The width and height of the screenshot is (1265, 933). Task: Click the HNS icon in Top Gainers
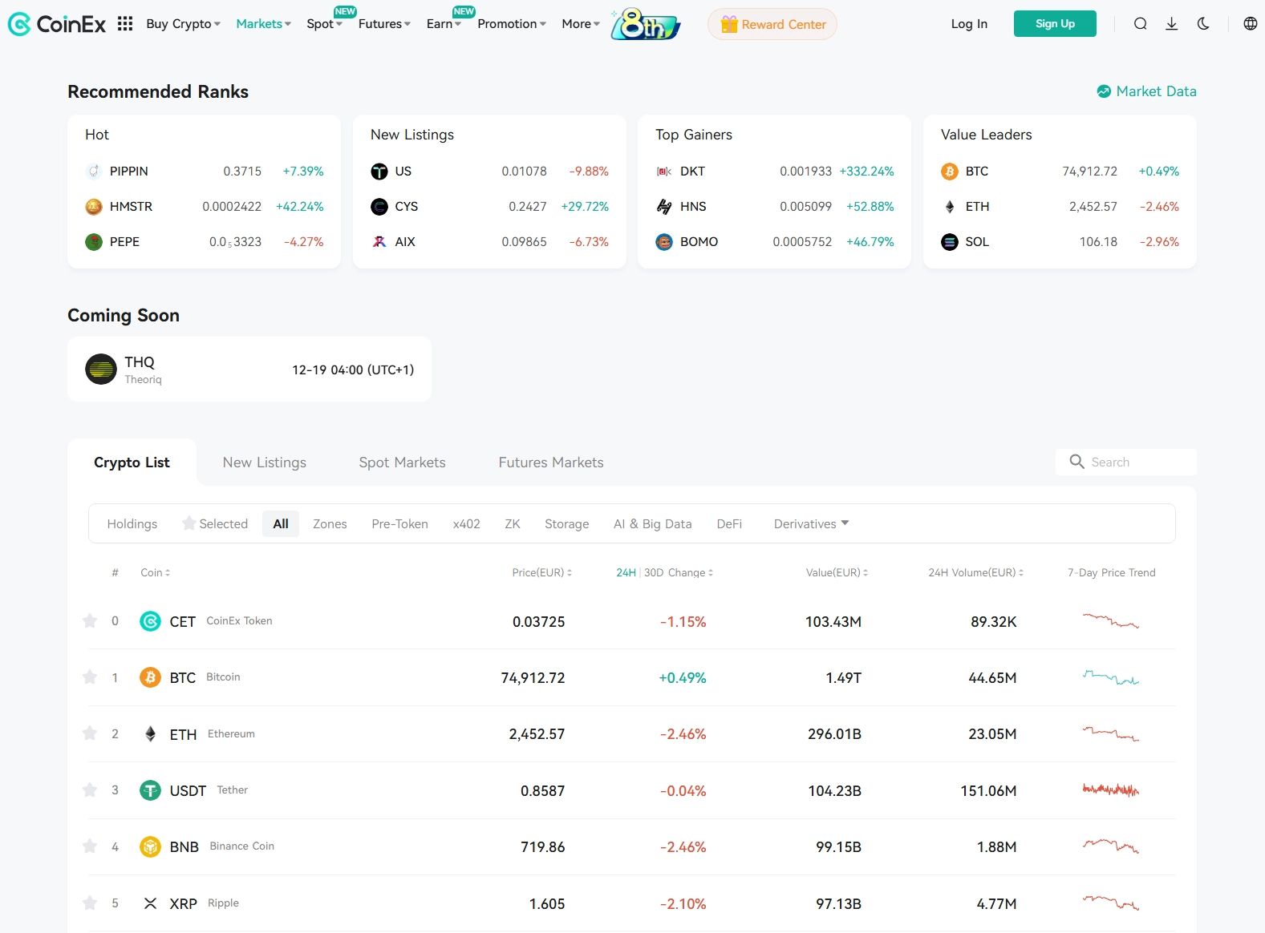(x=664, y=207)
